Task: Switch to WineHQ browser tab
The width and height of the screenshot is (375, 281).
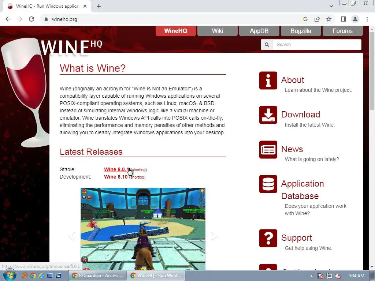Action: (47, 7)
